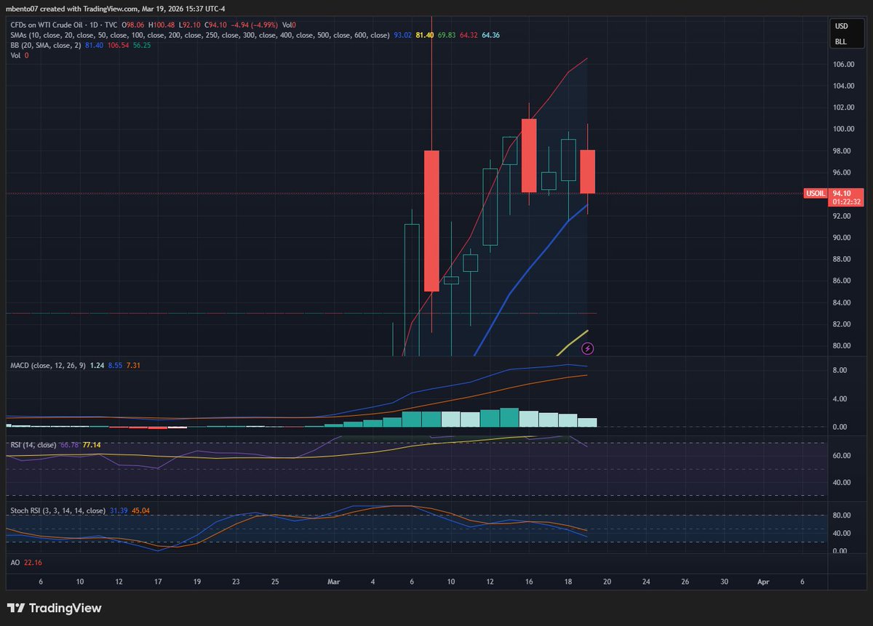The width and height of the screenshot is (873, 626).
Task: Click the 30 label on date axis
Action: pos(724,582)
